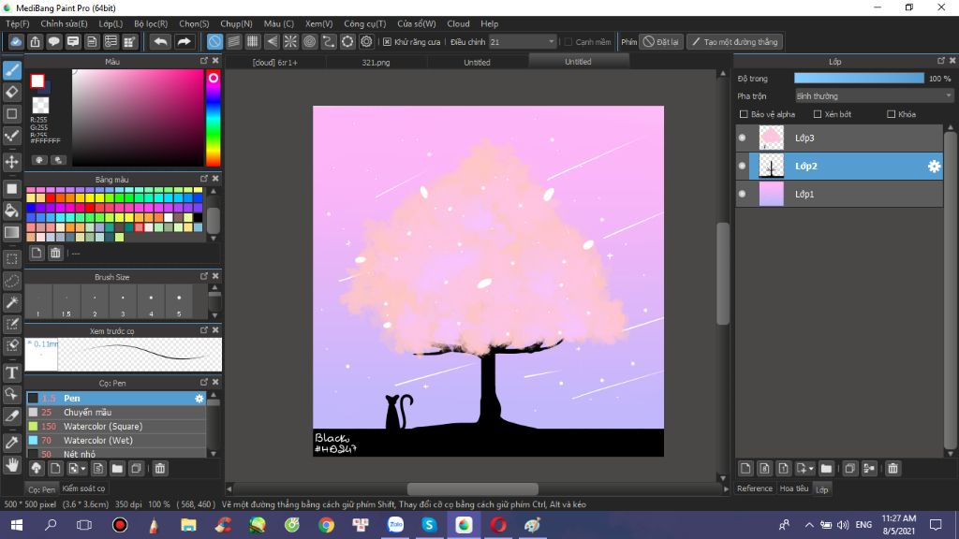Pick the Magic Wand selection tool
The width and height of the screenshot is (959, 539).
pyautogui.click(x=12, y=302)
